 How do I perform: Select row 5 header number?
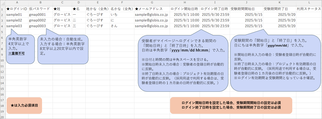click(3, 32)
